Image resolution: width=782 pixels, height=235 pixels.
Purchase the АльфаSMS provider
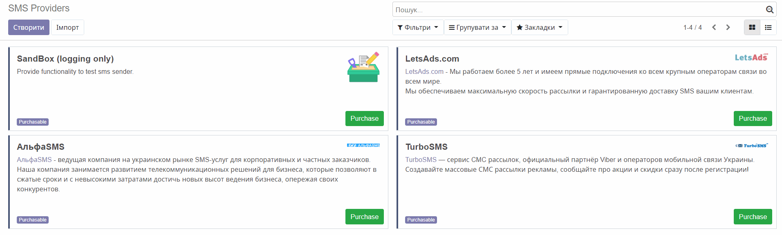[364, 217]
